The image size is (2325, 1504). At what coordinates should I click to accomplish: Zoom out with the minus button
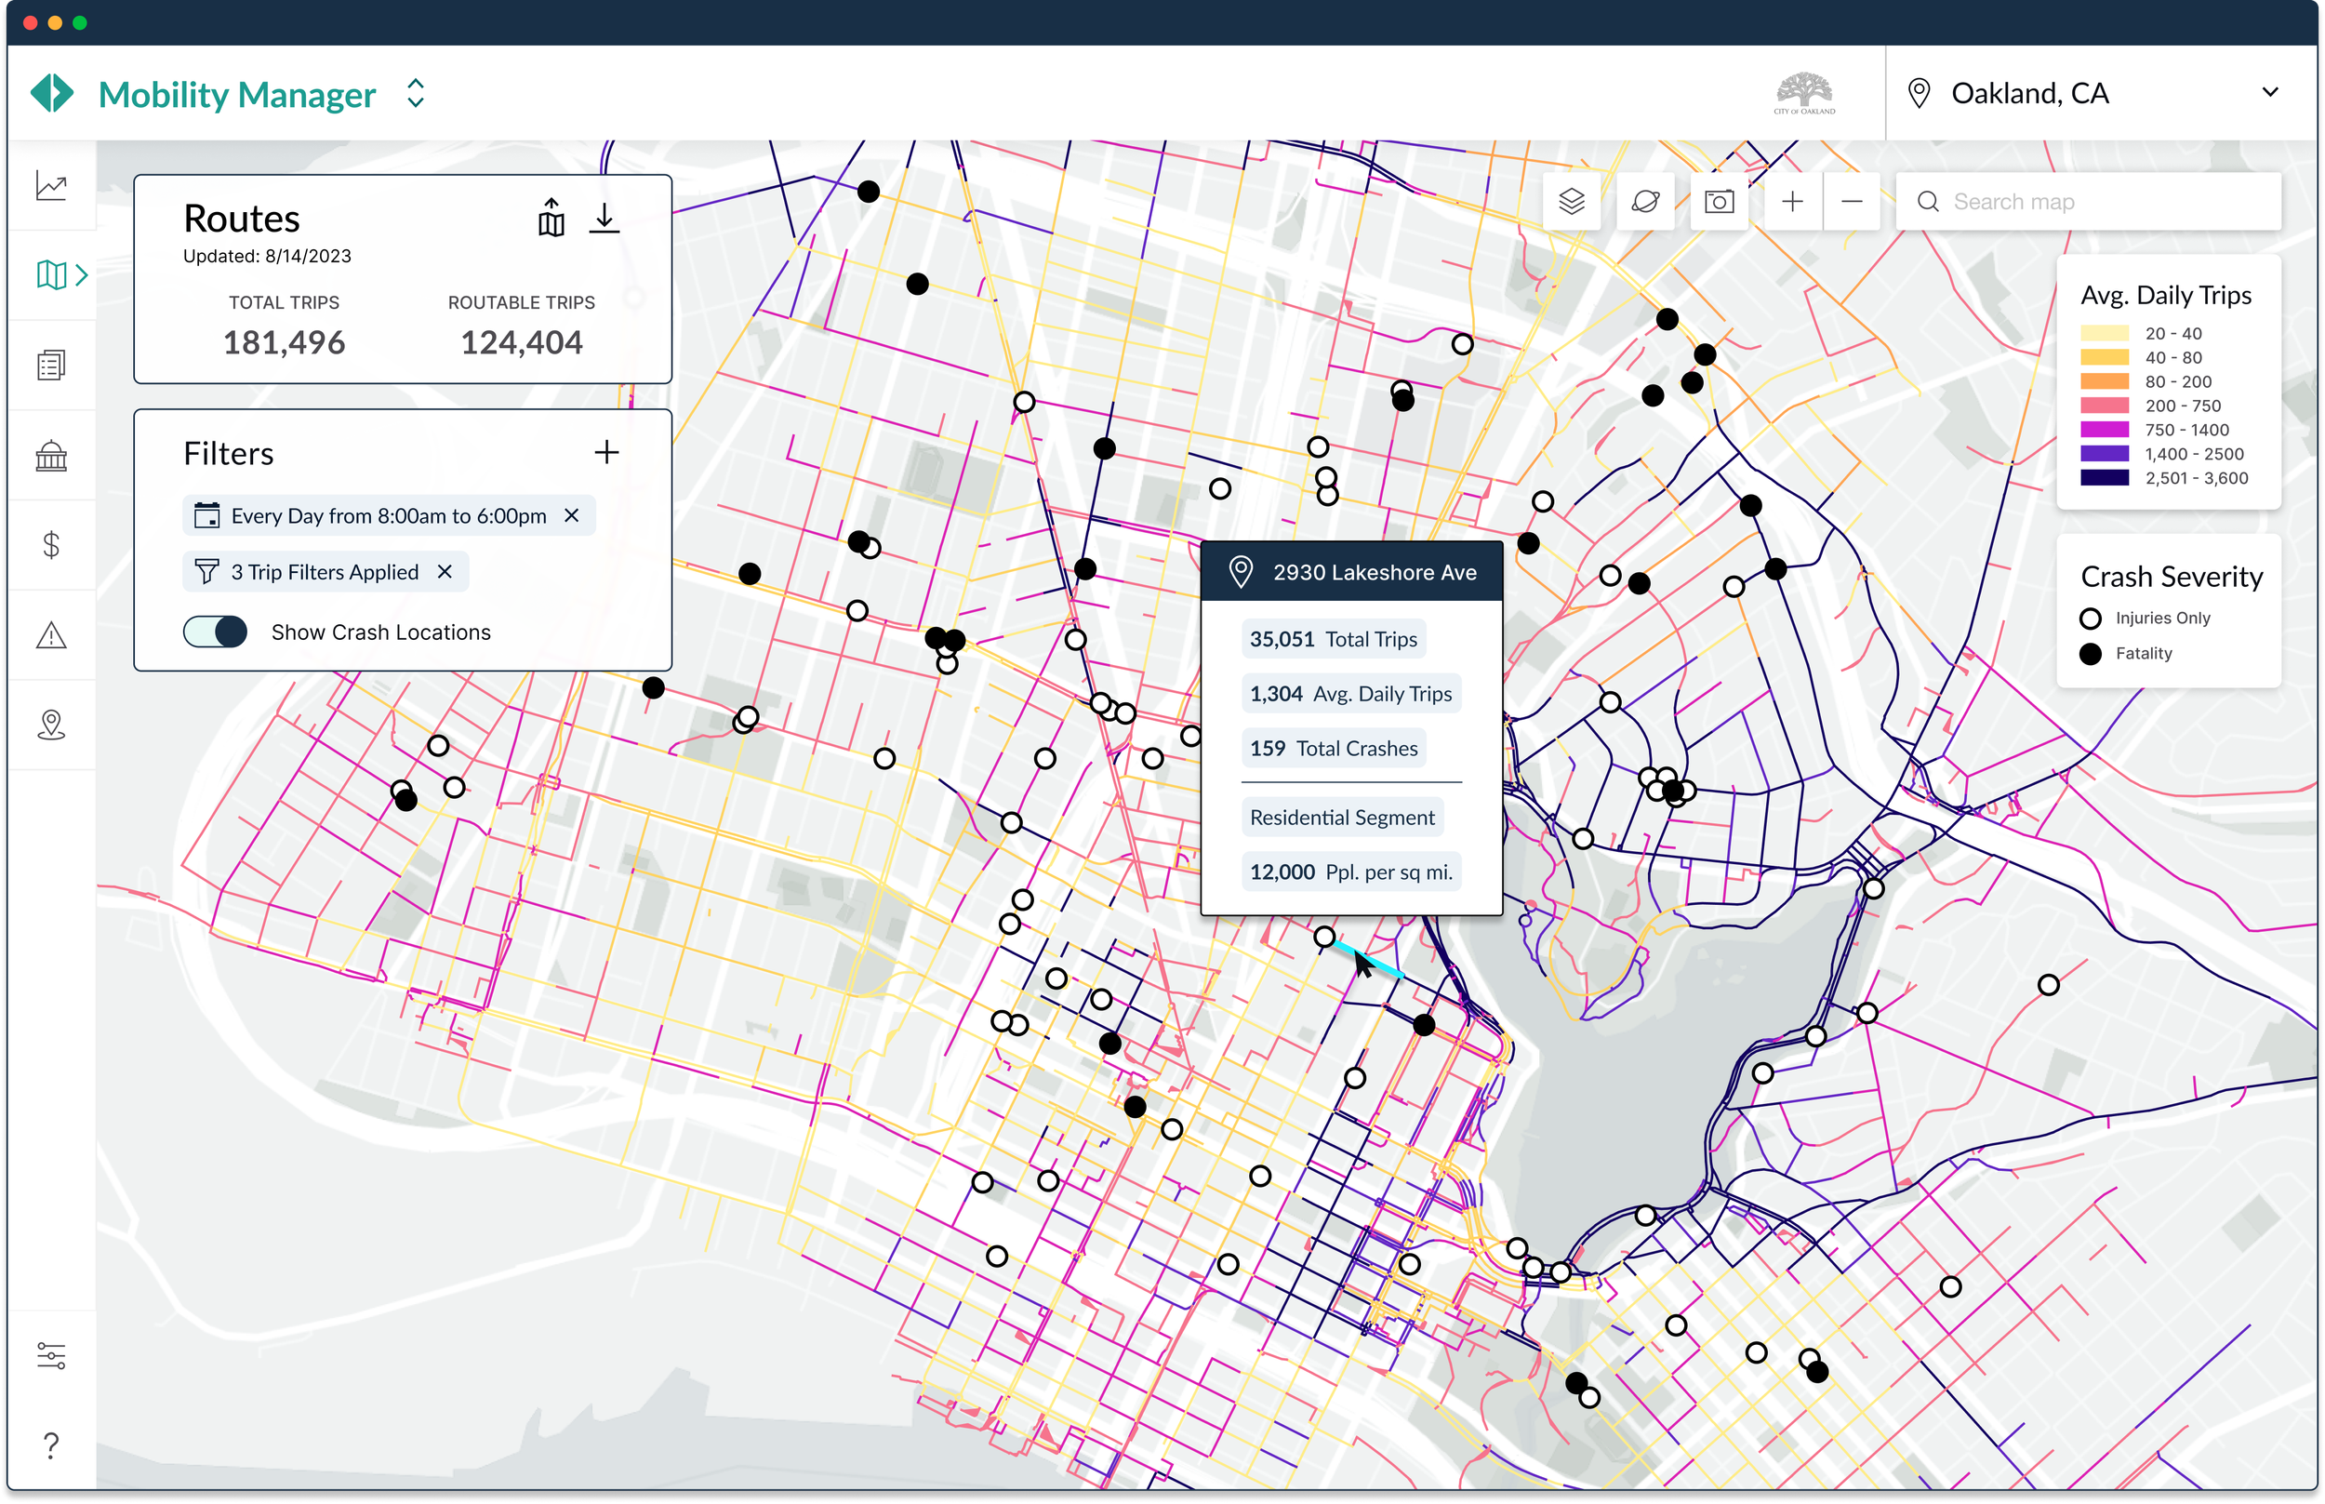[x=1852, y=201]
